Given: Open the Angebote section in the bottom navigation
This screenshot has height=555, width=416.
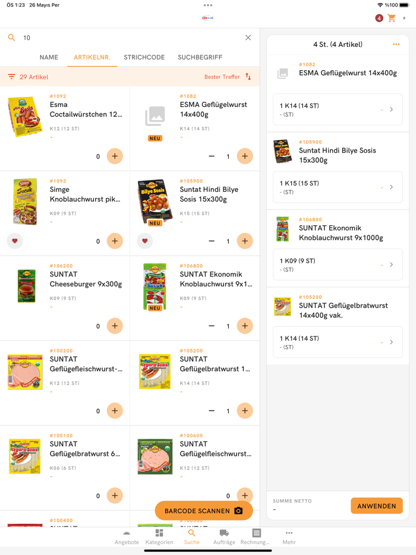Looking at the screenshot, I should [126, 535].
